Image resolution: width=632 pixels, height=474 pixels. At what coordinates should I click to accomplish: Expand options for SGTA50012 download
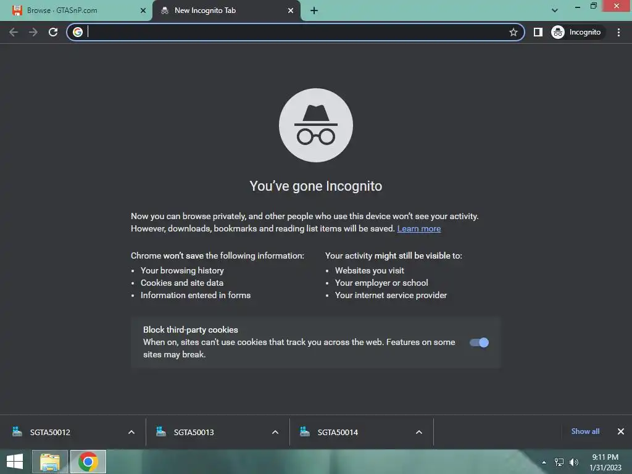coord(131,432)
